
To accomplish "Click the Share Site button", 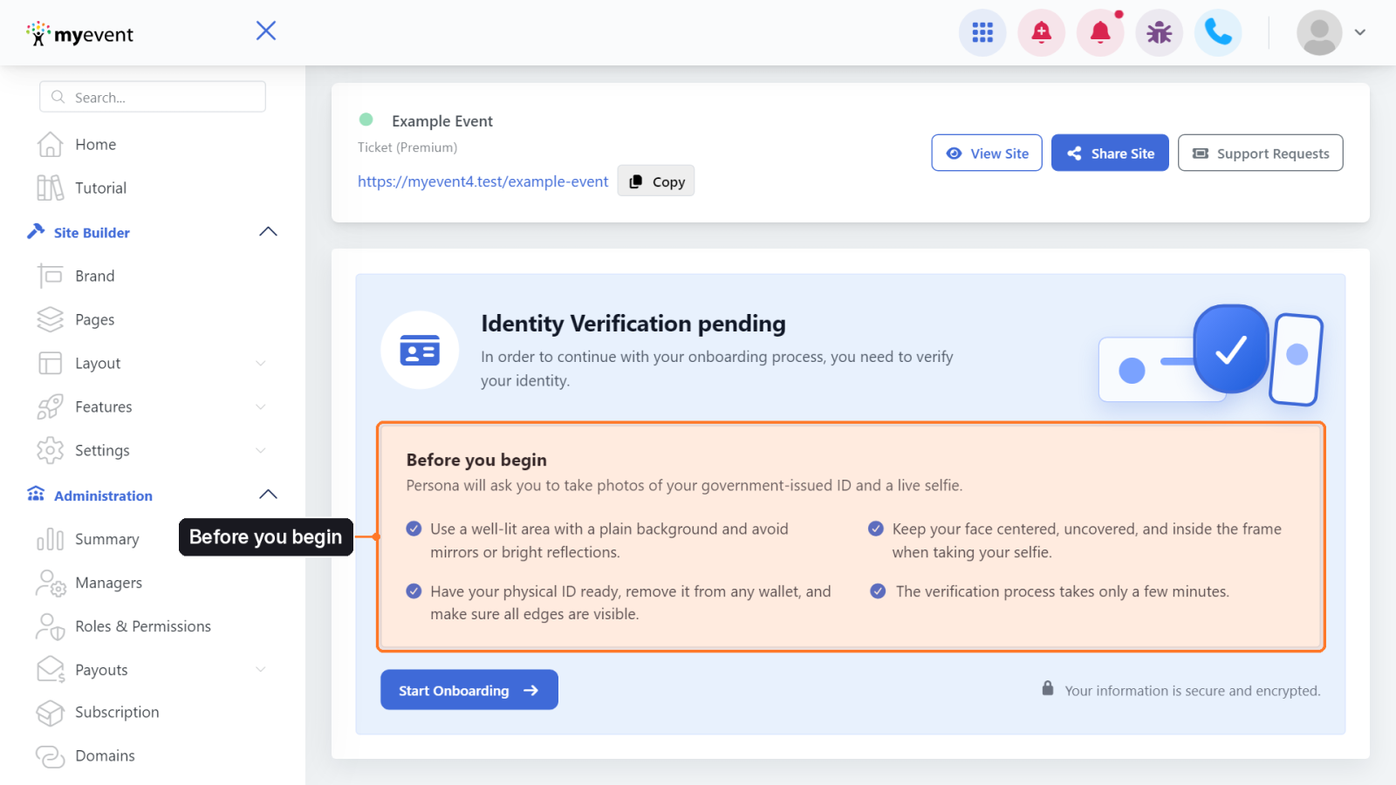I will 1110,153.
